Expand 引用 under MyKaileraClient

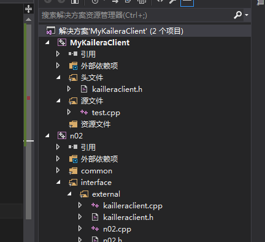58,54
